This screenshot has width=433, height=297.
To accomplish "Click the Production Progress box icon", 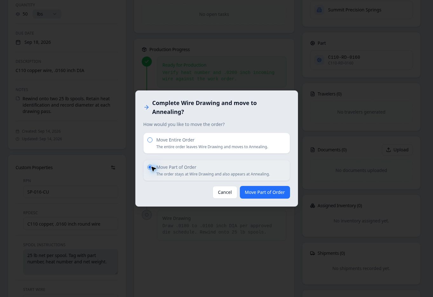I will click(x=144, y=49).
